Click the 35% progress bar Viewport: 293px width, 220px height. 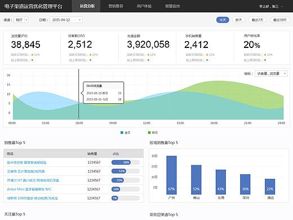pyautogui.click(x=126, y=181)
